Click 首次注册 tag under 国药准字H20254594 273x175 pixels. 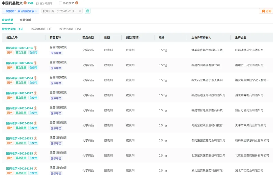21,83
